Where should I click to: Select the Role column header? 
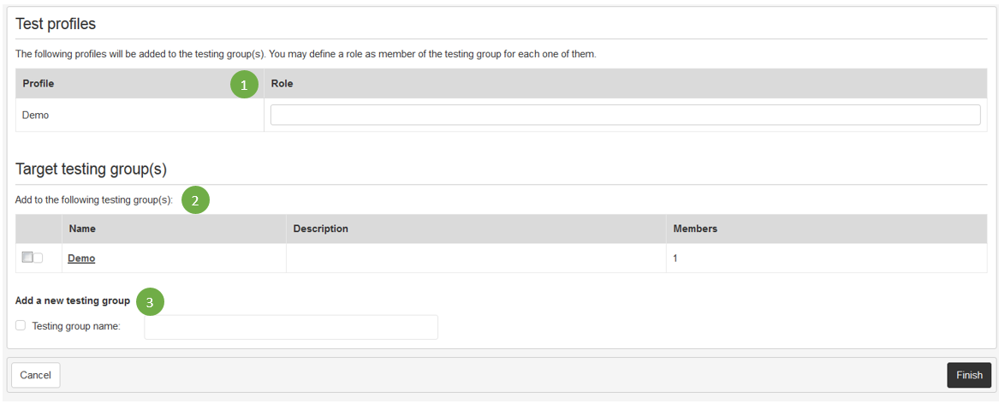tap(282, 84)
